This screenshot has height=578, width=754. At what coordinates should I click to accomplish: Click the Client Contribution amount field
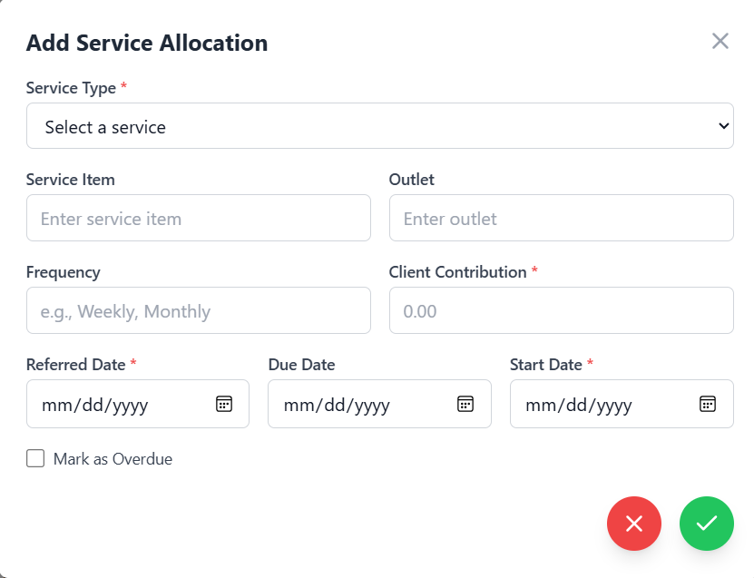point(561,311)
